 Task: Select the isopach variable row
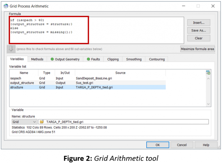point(88,78)
